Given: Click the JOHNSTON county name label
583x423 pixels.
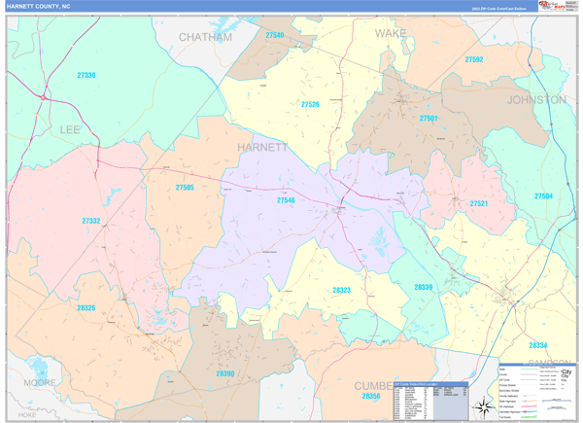Looking at the screenshot, I should point(537,100).
